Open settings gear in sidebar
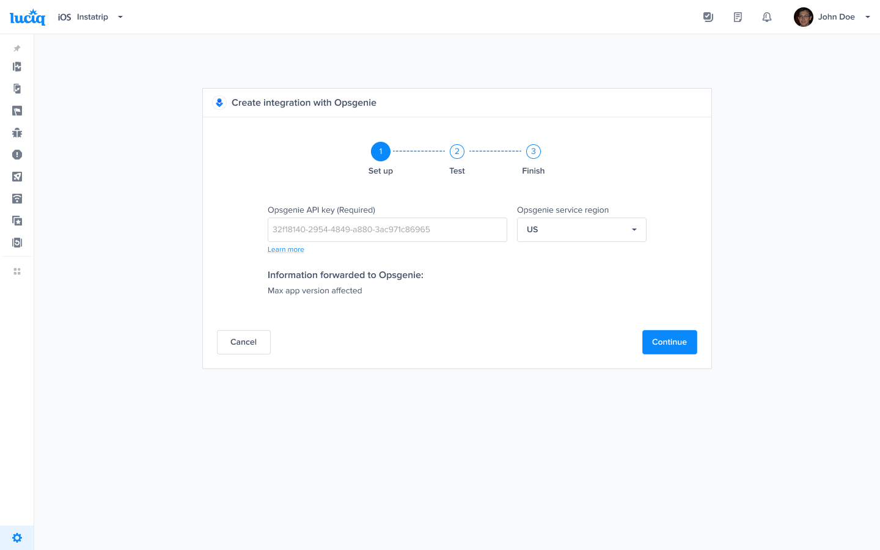 click(x=17, y=538)
